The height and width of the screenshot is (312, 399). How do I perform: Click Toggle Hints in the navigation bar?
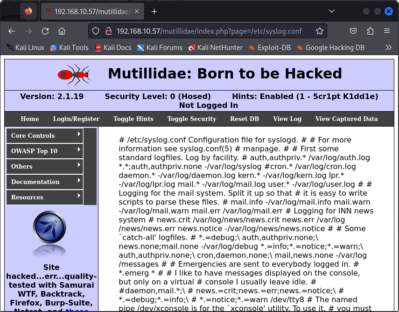[133, 119]
